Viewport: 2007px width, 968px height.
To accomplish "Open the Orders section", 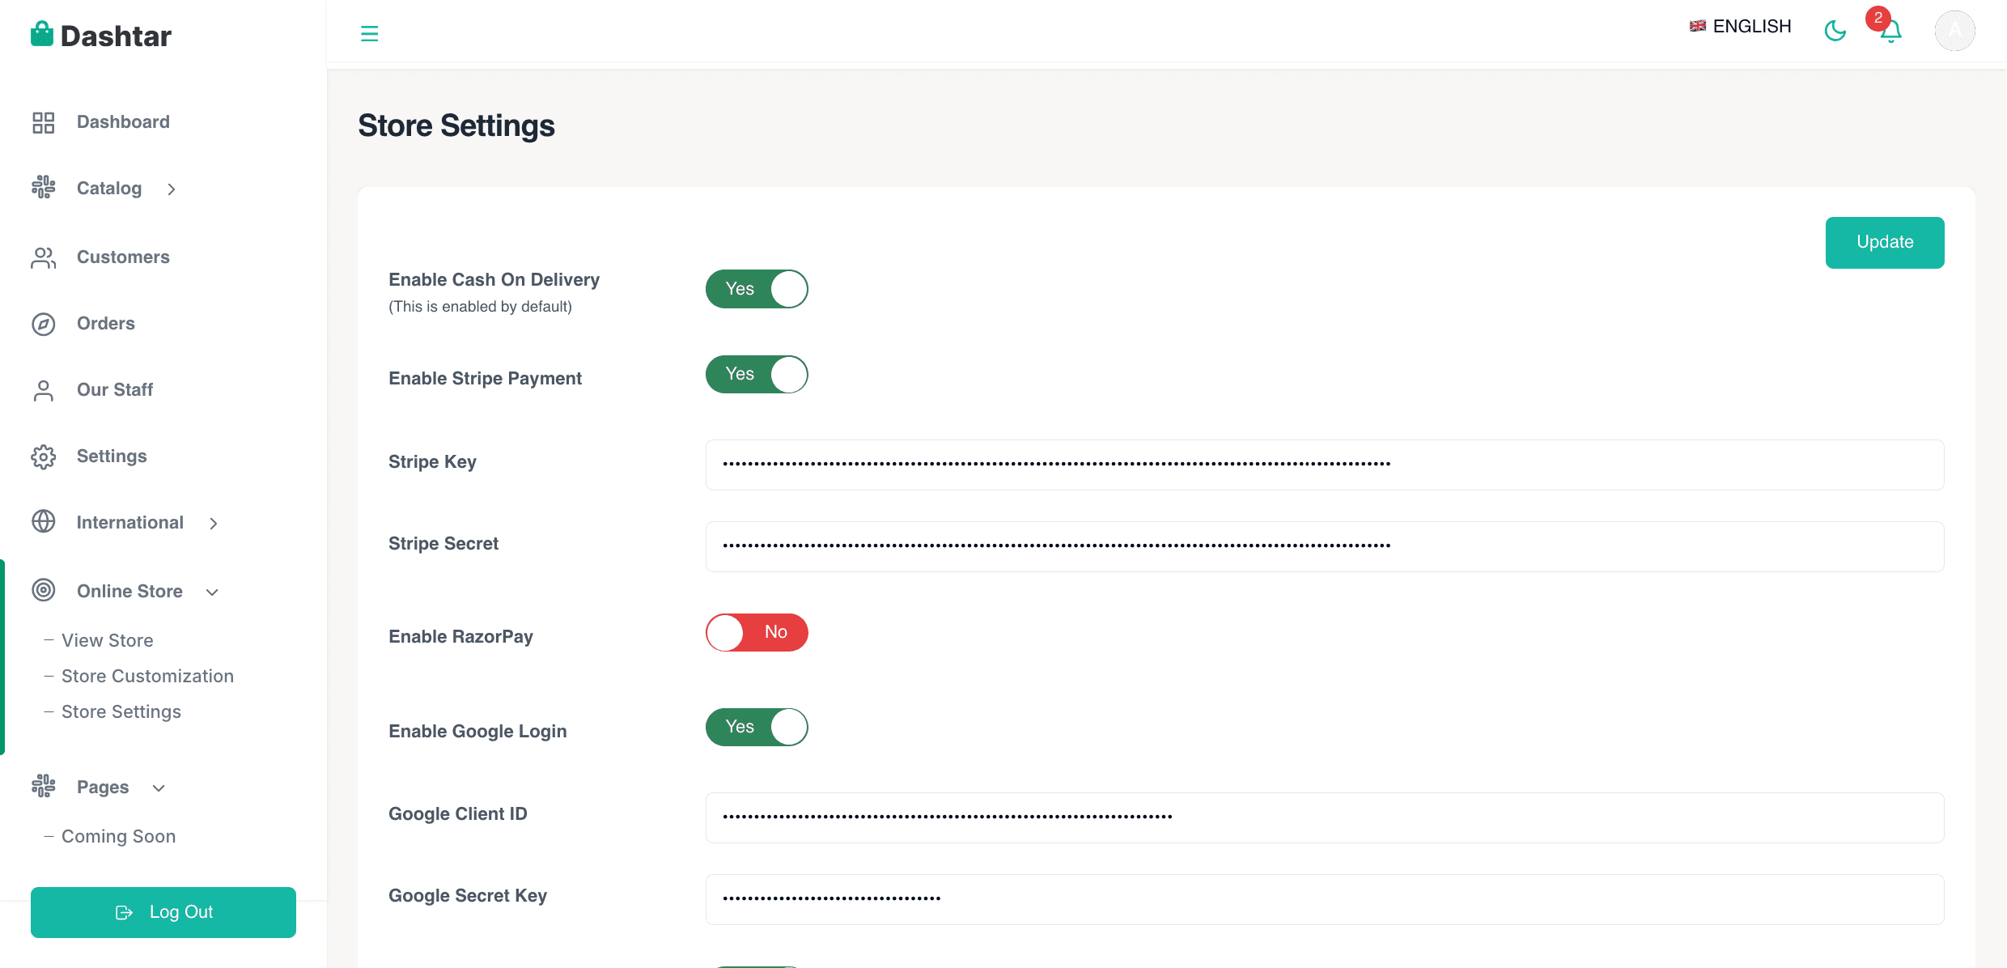I will click(106, 323).
